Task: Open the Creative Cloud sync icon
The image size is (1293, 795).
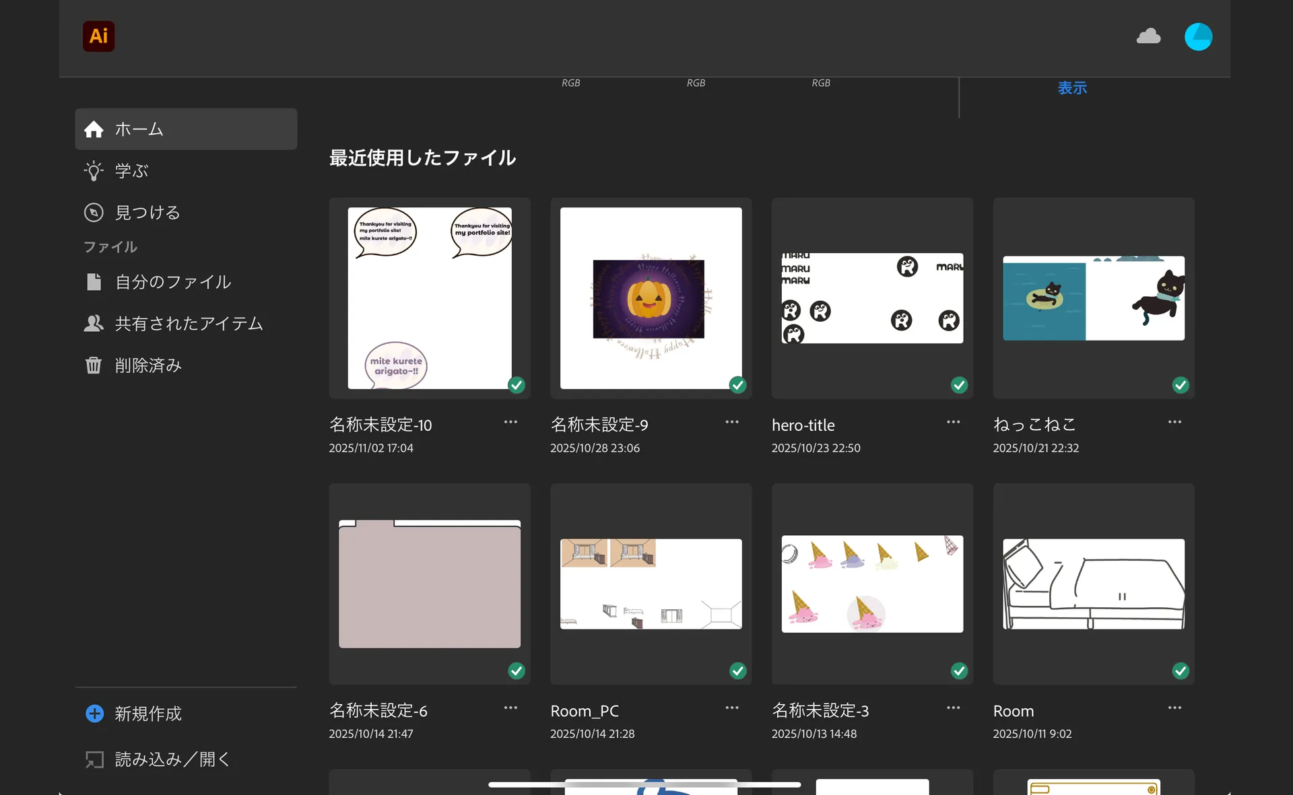Action: coord(1148,36)
